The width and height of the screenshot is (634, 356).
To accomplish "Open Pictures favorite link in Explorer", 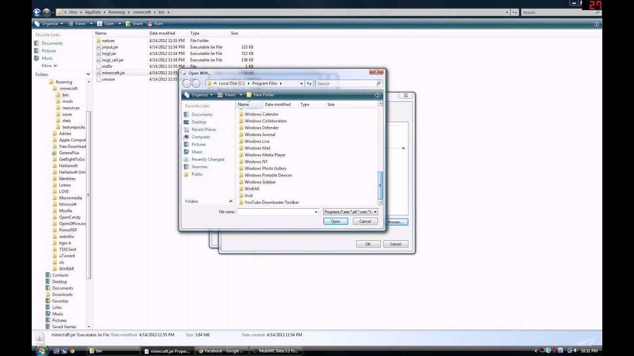I will click(49, 51).
